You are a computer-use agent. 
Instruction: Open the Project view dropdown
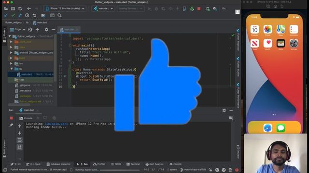[17, 30]
